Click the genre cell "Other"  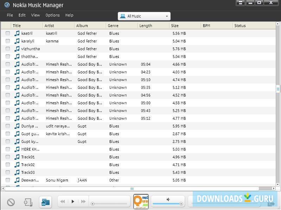114,180
